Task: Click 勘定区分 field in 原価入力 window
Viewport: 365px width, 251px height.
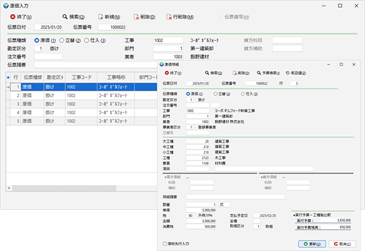Action: [39, 48]
